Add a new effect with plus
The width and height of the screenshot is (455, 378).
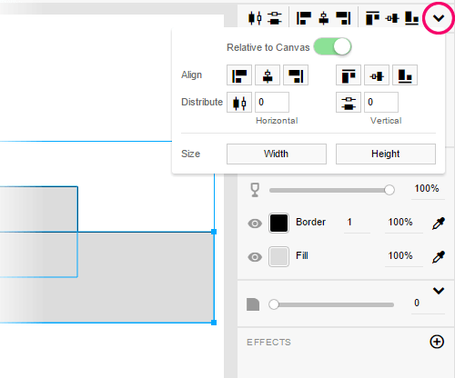click(x=437, y=342)
